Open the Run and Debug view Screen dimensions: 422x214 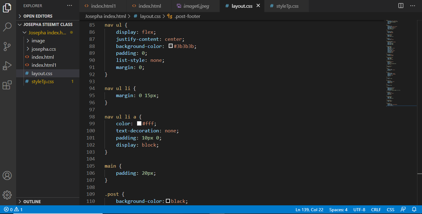pos(7,66)
